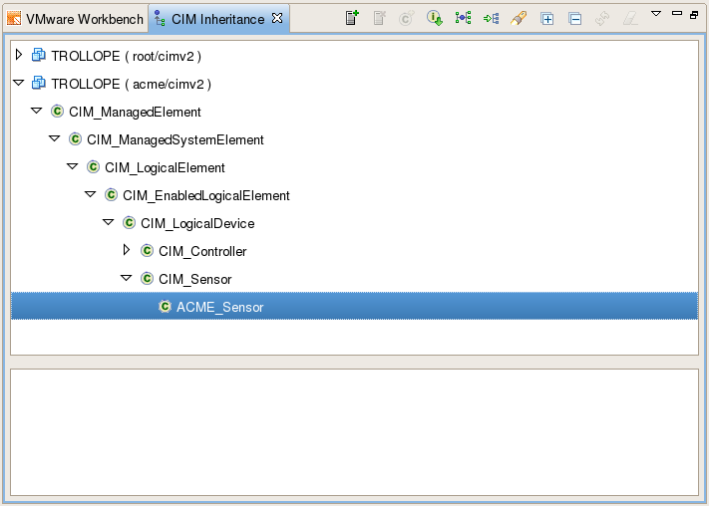The image size is (709, 506).
Task: Click the flashlight search icon
Action: click(x=519, y=19)
